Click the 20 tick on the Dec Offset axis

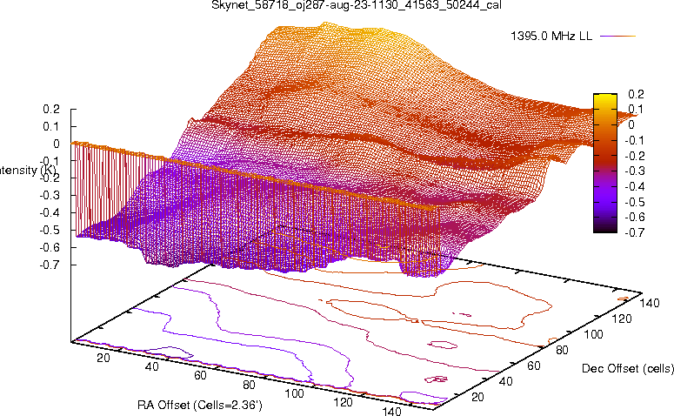pyautogui.click(x=477, y=397)
